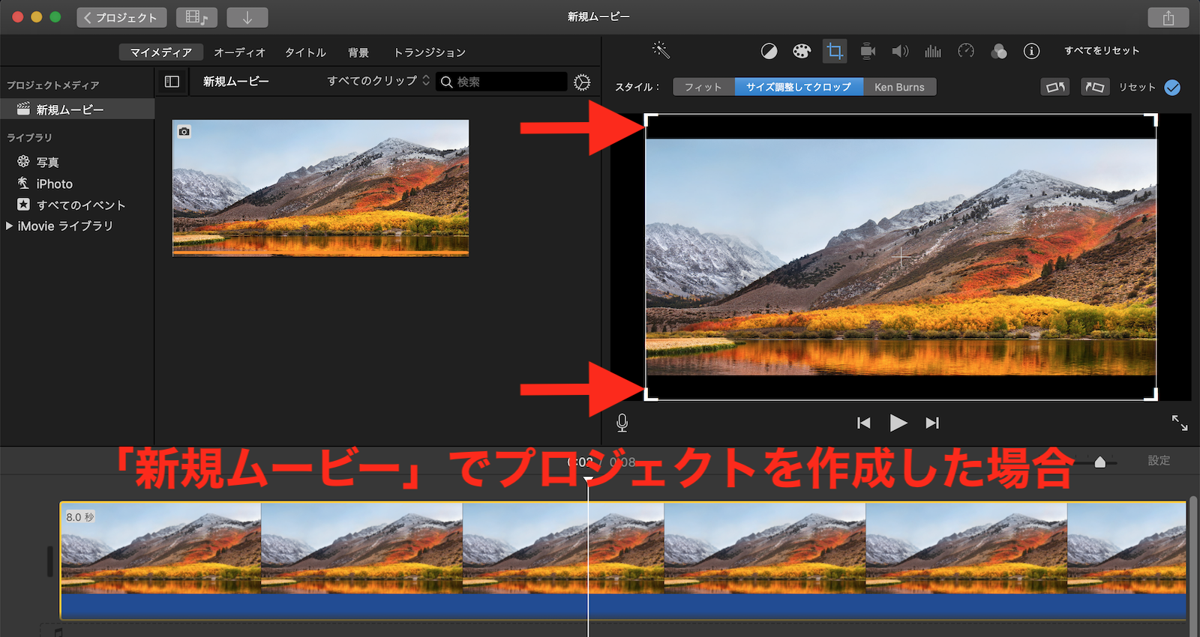Select the フィット style option

pos(703,87)
